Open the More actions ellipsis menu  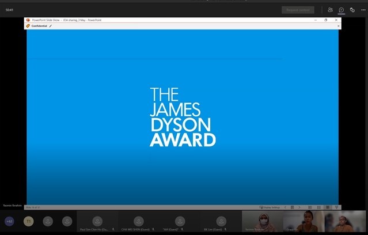[363, 10]
